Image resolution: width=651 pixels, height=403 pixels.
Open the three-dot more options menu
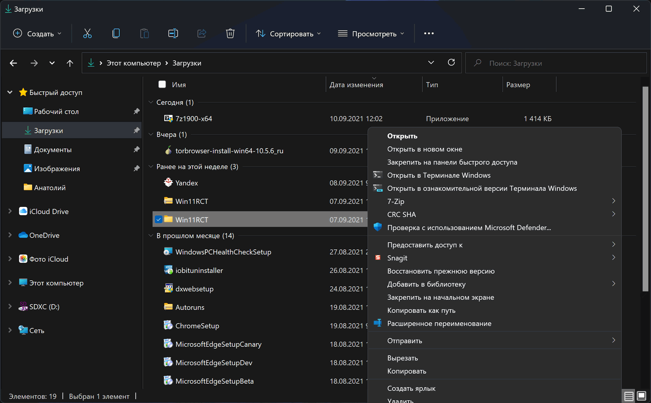pos(428,33)
